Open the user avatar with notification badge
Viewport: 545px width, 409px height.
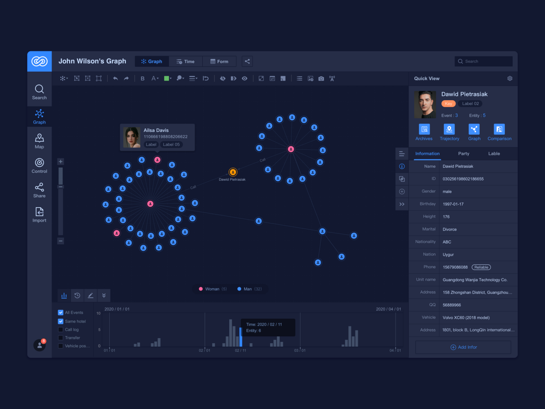pyautogui.click(x=40, y=345)
